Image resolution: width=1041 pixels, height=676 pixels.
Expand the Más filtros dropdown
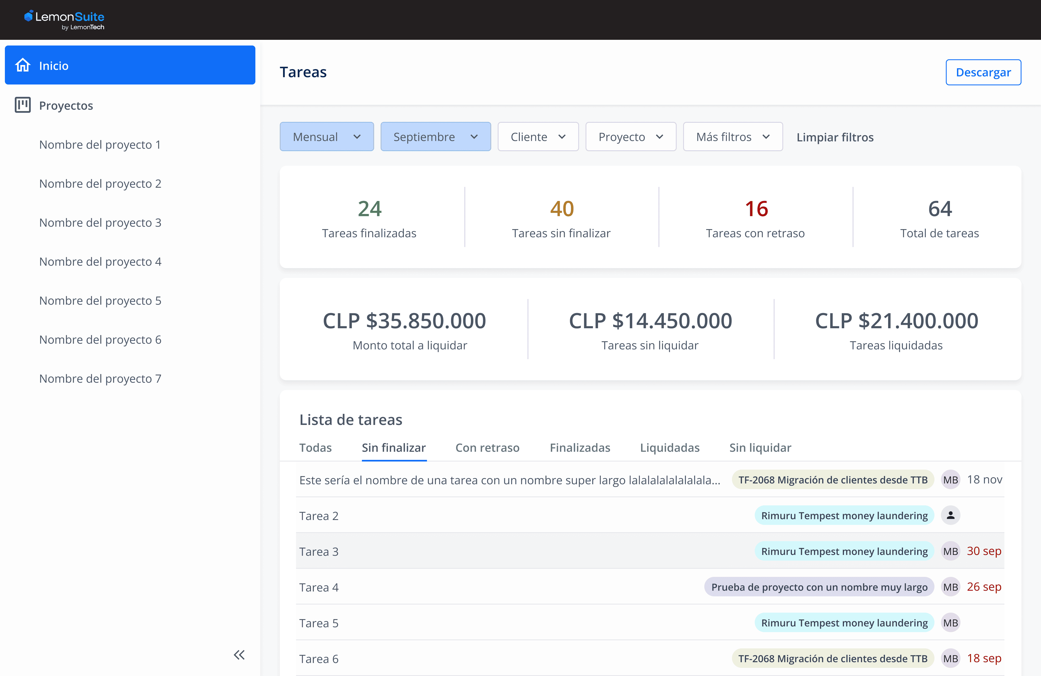pos(733,137)
